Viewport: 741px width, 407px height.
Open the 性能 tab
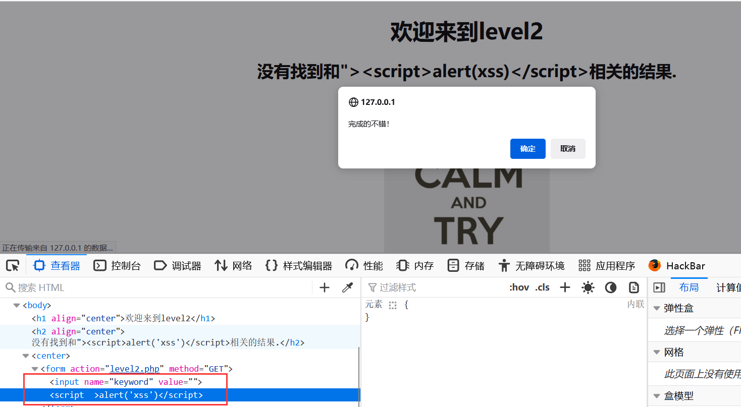coord(364,265)
